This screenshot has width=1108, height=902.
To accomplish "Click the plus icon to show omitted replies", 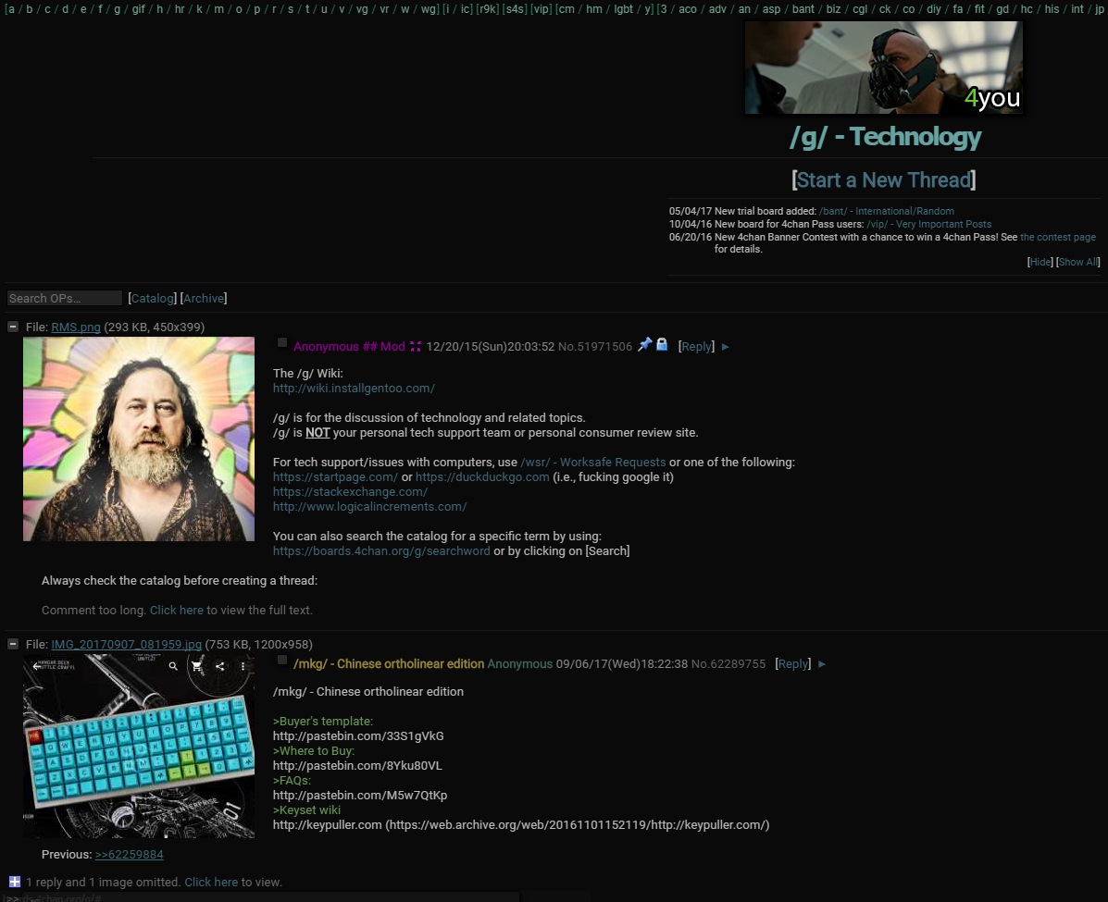I will pos(13,882).
